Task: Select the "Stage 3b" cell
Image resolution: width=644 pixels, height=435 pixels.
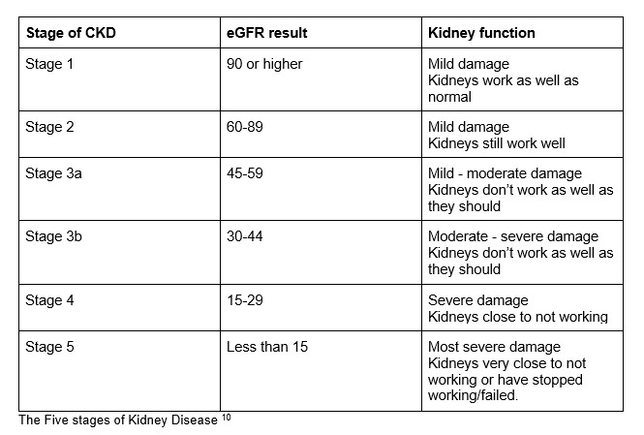Action: (x=53, y=237)
